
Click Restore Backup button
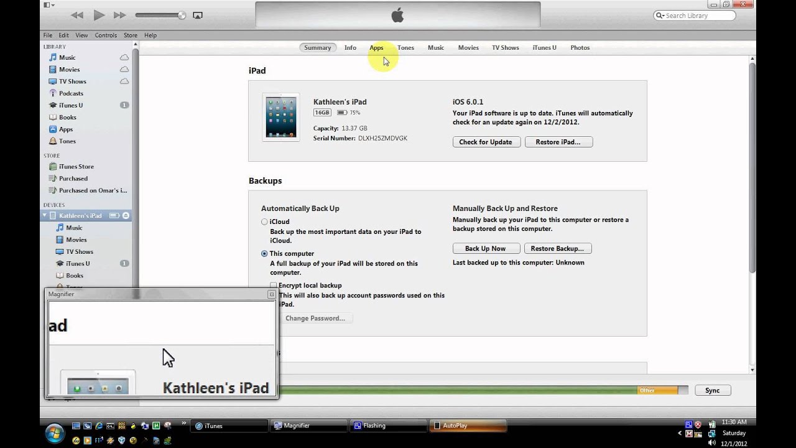click(557, 248)
